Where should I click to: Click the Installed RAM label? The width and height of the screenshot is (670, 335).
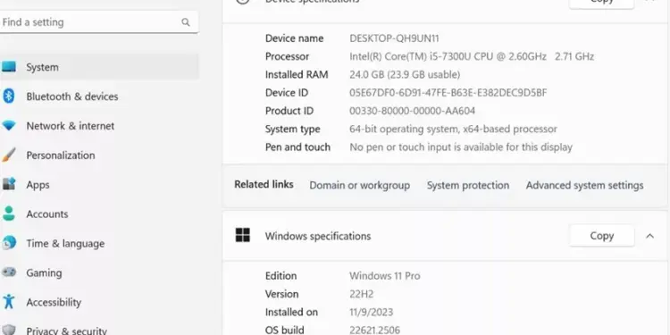(297, 75)
